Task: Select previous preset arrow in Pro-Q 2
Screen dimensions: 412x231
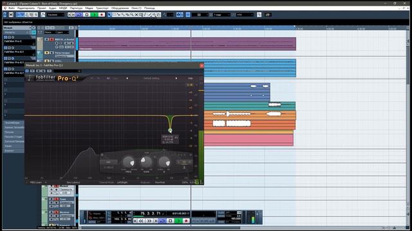Action: pyautogui.click(x=127, y=78)
